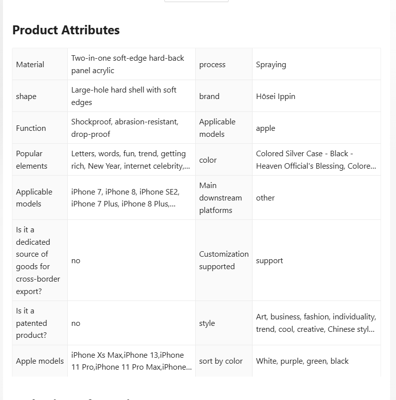Screen dimensions: 396x400
Task: Click the apple applicable models value
Action: (265, 128)
